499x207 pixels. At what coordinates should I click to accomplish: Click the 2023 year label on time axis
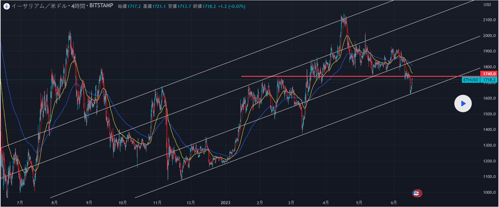[225, 203]
